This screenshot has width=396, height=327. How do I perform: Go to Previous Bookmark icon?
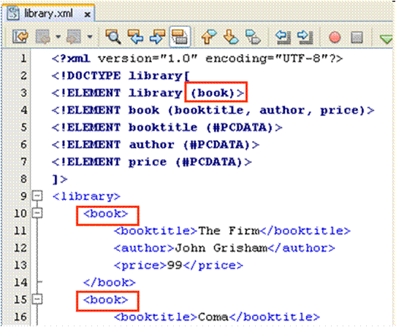click(209, 36)
